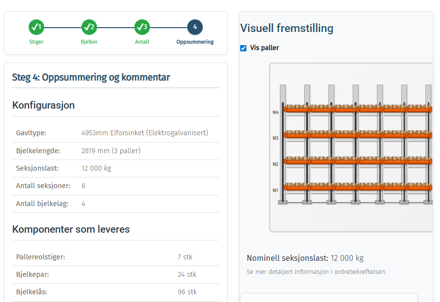Click the green checkmark circle for step 1
440x302 pixels.
(x=36, y=27)
